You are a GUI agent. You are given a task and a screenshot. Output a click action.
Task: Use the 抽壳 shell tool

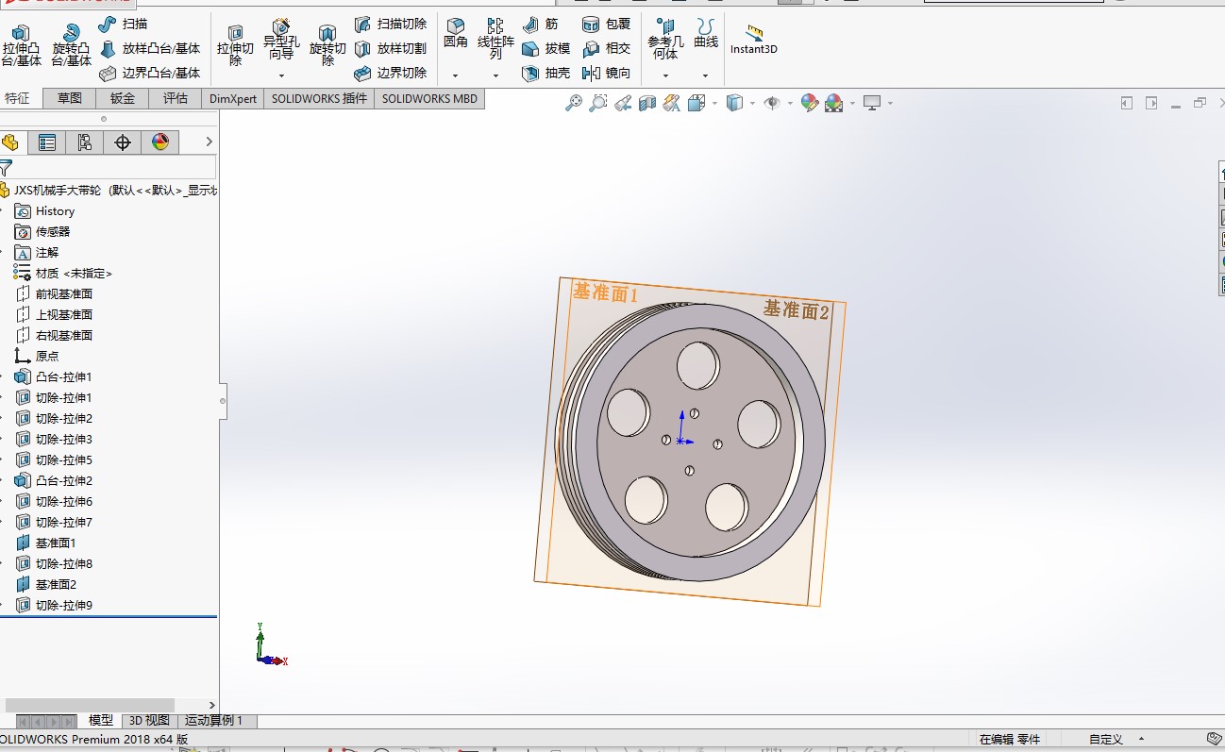546,73
